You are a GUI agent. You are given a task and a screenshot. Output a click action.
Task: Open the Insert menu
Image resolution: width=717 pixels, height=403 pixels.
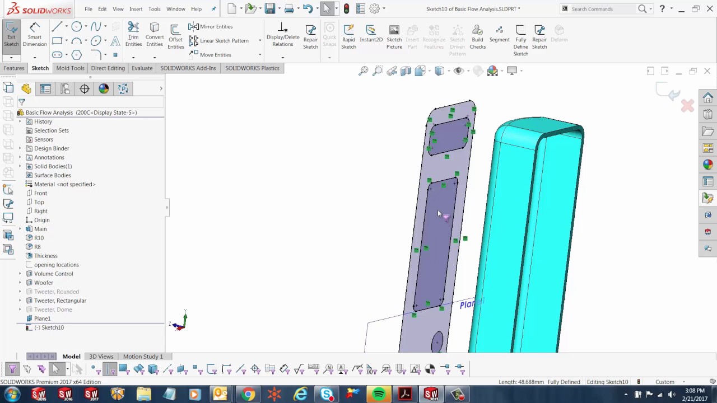pos(136,9)
